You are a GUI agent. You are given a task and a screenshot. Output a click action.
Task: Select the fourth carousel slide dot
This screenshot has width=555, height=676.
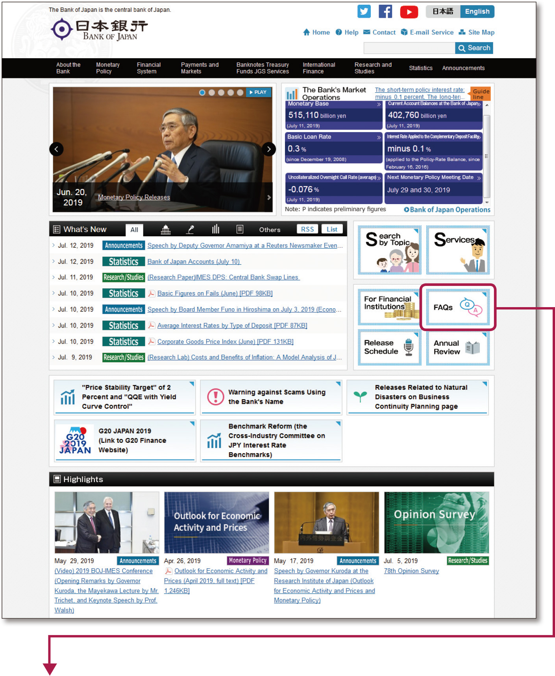[231, 92]
